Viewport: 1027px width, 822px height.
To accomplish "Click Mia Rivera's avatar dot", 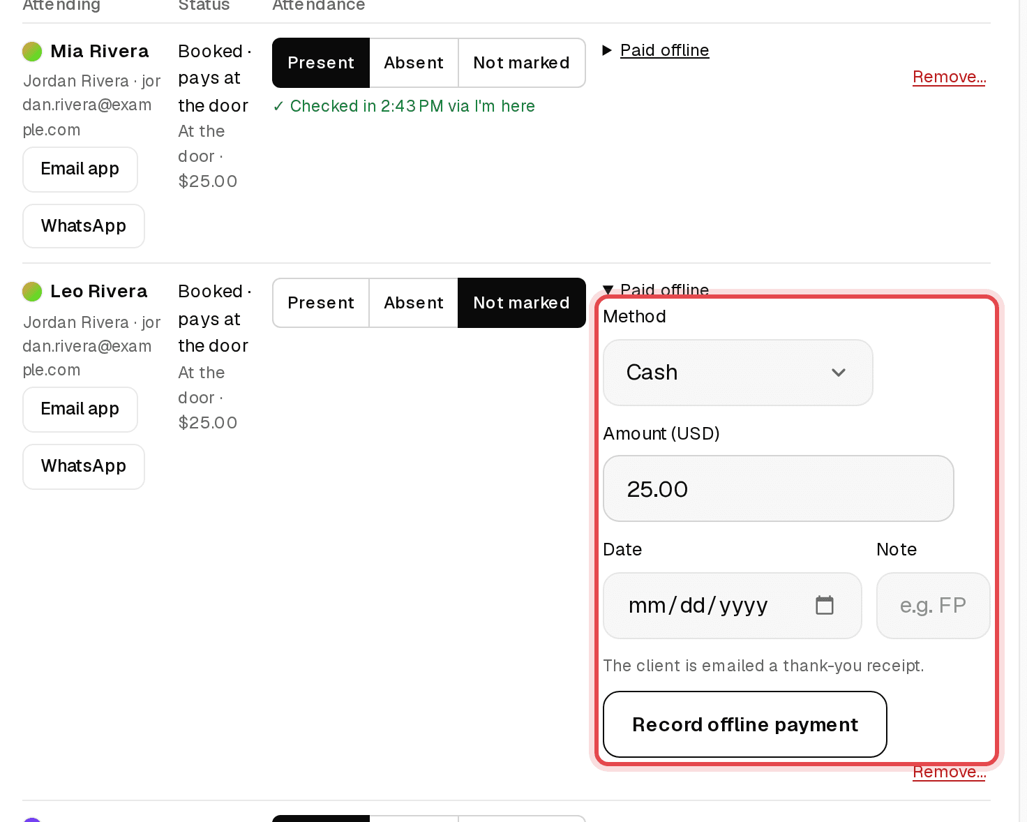I will [x=32, y=52].
